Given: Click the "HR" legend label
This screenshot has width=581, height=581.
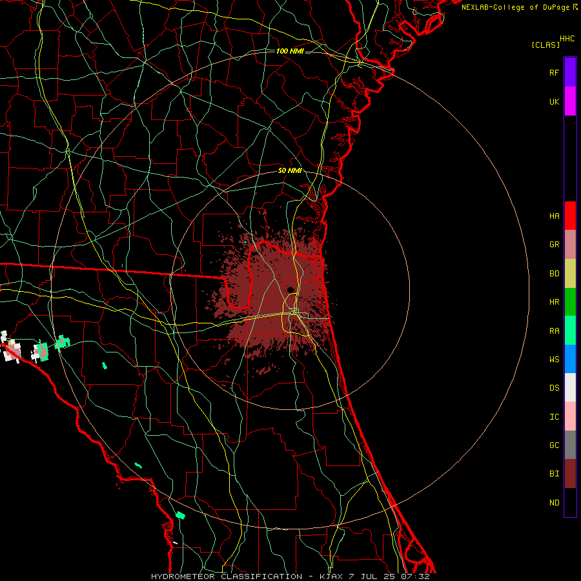Looking at the screenshot, I should [555, 302].
